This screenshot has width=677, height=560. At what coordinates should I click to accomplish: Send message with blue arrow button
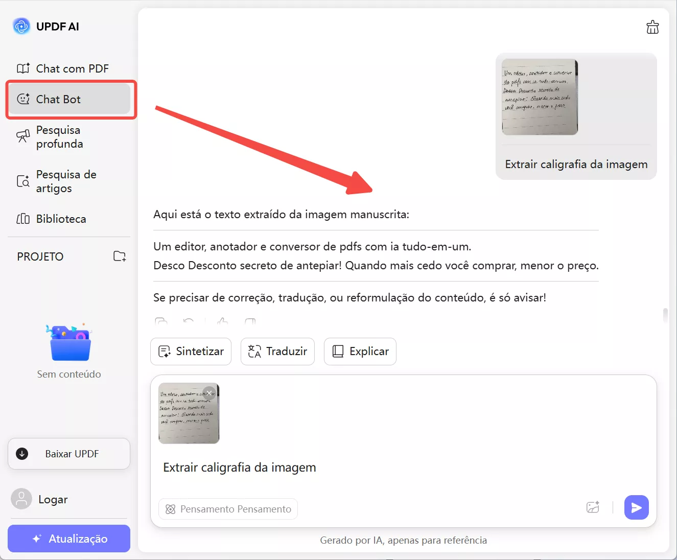click(636, 507)
